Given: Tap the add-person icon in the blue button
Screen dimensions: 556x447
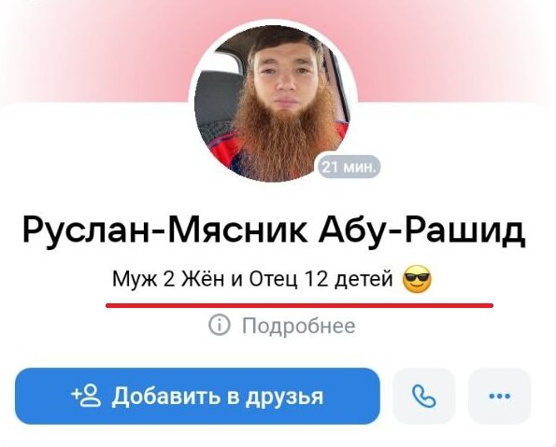Looking at the screenshot, I should [x=86, y=396].
